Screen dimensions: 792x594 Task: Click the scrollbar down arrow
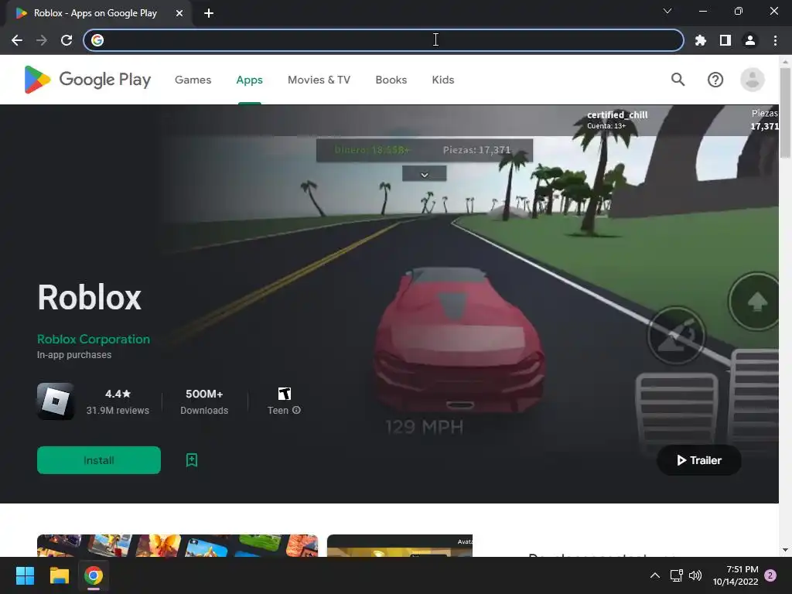(x=784, y=550)
